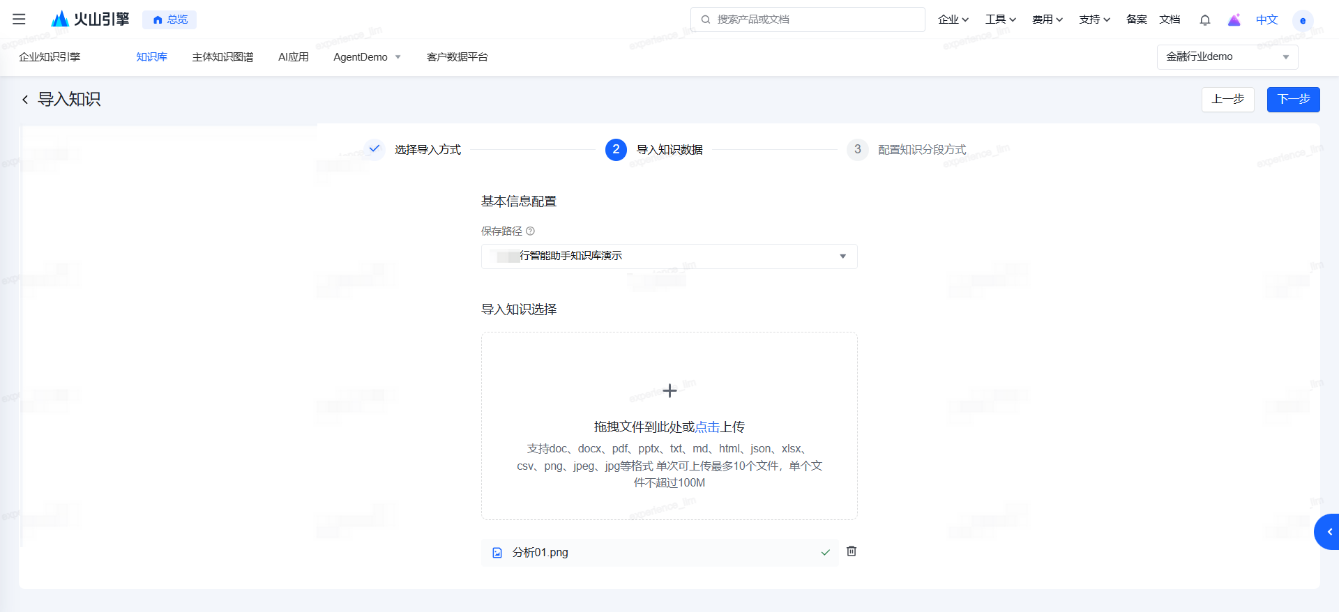Expand the 工具 top menu

click(1001, 20)
